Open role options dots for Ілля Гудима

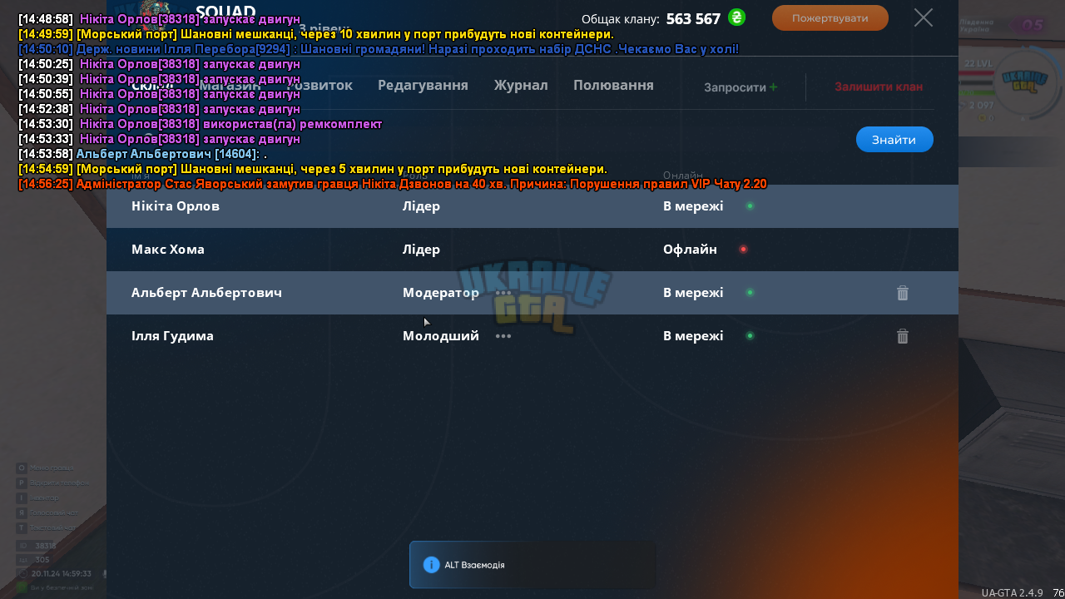pyautogui.click(x=503, y=336)
